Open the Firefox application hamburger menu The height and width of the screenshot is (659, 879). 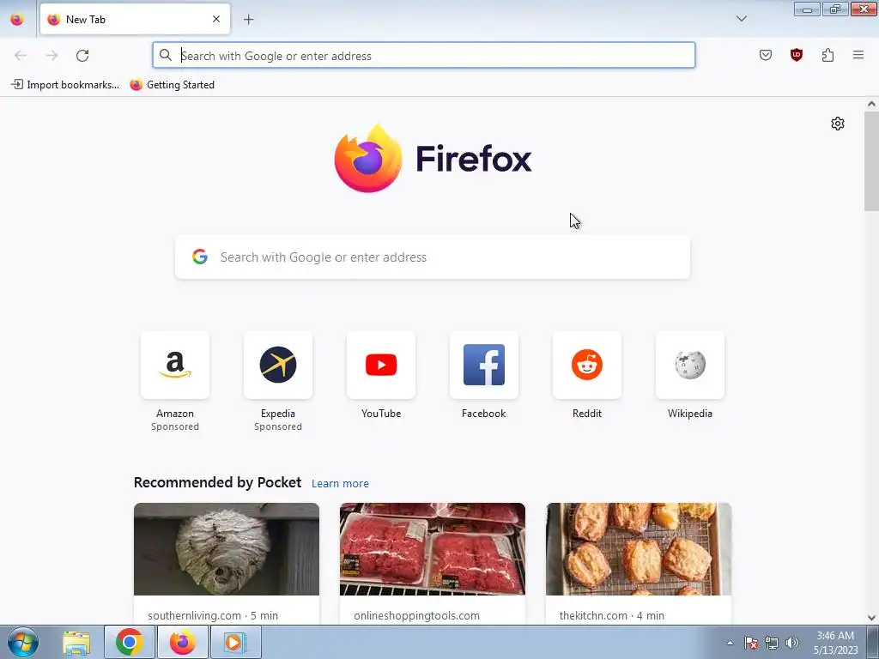[858, 55]
